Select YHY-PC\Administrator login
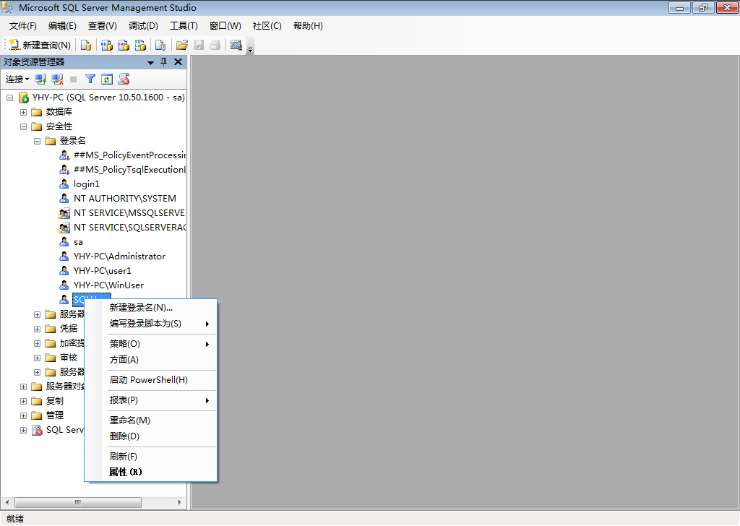The image size is (740, 526). click(119, 256)
